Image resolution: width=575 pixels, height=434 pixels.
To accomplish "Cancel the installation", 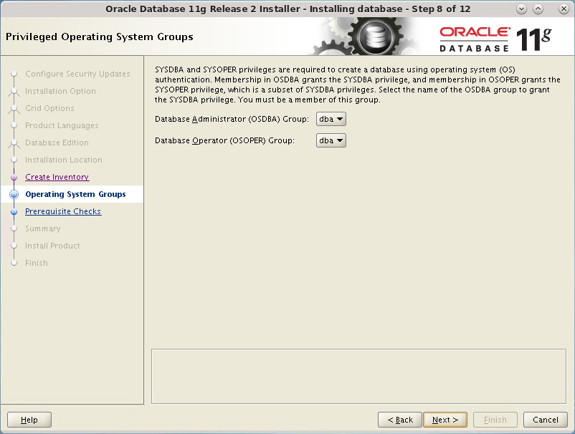I will [x=546, y=420].
